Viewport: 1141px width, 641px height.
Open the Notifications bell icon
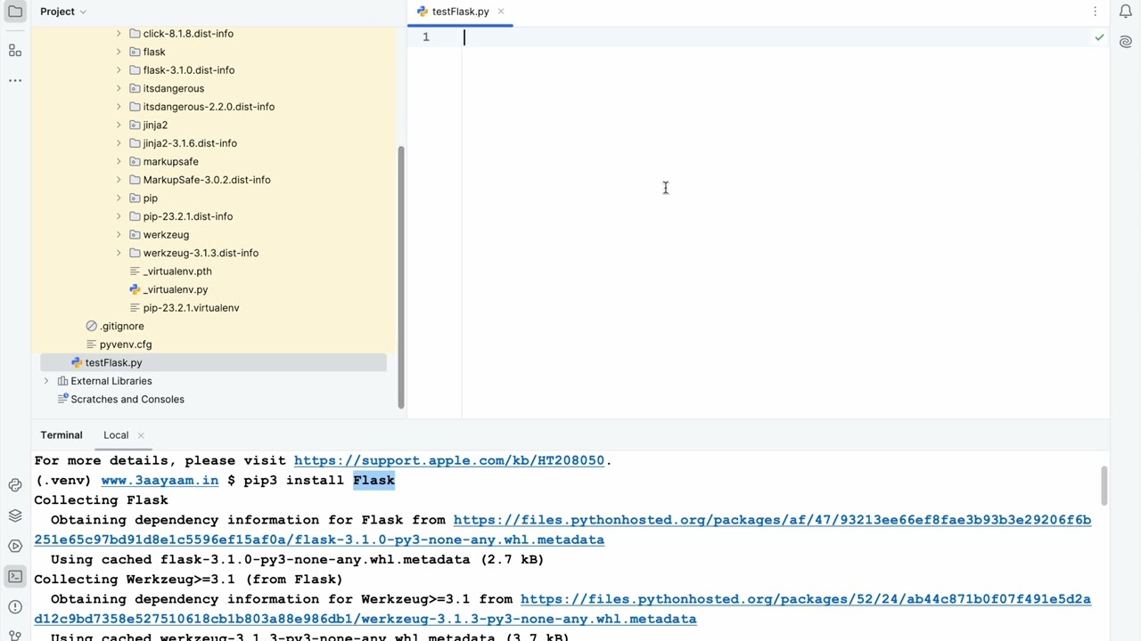coord(1125,12)
